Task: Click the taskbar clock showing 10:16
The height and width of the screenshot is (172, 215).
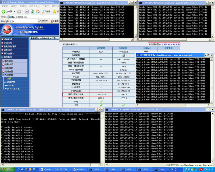Action: [208, 170]
